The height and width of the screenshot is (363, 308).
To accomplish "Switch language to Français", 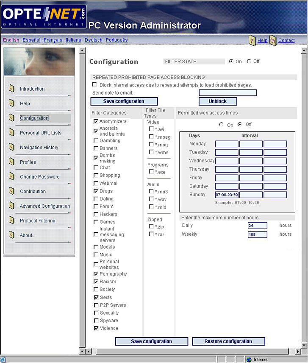I will [53, 40].
